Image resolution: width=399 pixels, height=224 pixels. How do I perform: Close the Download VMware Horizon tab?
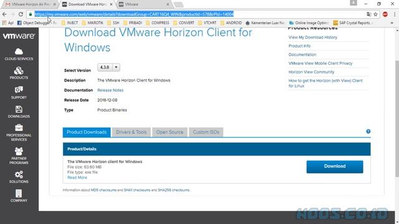click(x=111, y=4)
